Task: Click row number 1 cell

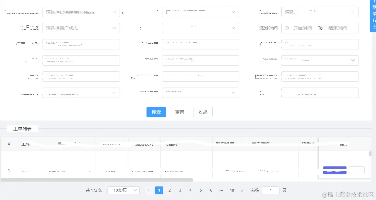Action: [x=9, y=170]
